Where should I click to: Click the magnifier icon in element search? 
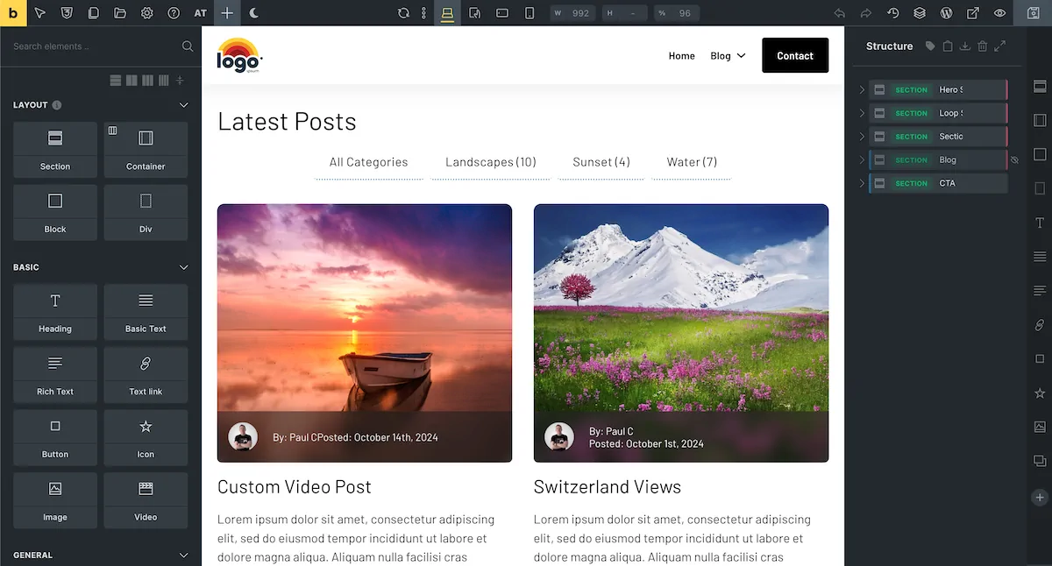[188, 46]
